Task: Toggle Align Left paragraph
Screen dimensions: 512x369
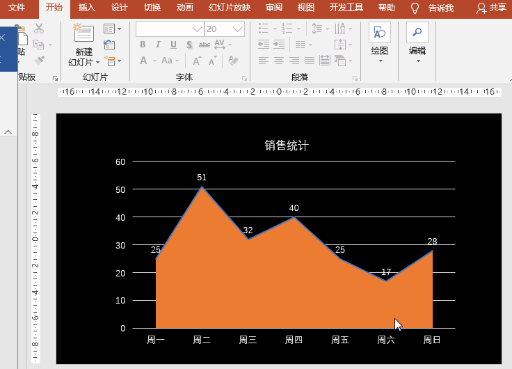Action: pos(264,61)
